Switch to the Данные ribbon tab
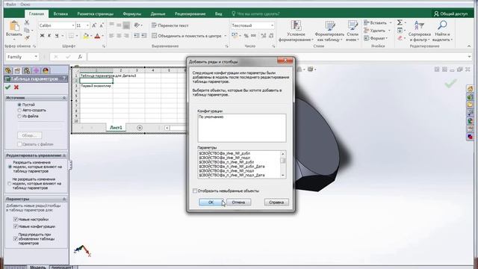This screenshot has width=478, height=269. [158, 13]
